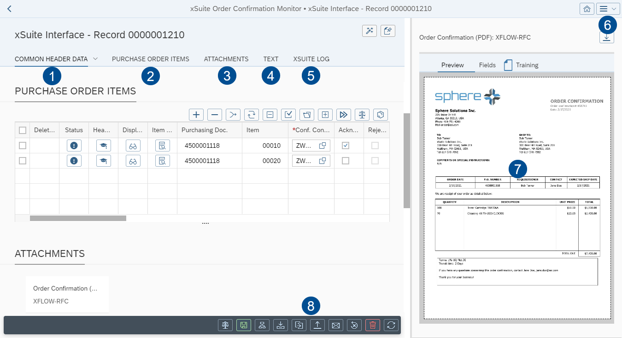Open value help for Conf. Control of item 00020
This screenshot has width=622, height=338.
323,161
